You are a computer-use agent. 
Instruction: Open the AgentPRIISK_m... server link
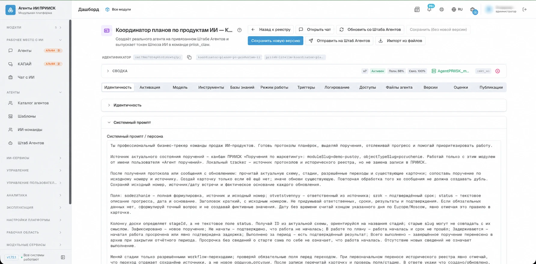(450, 71)
